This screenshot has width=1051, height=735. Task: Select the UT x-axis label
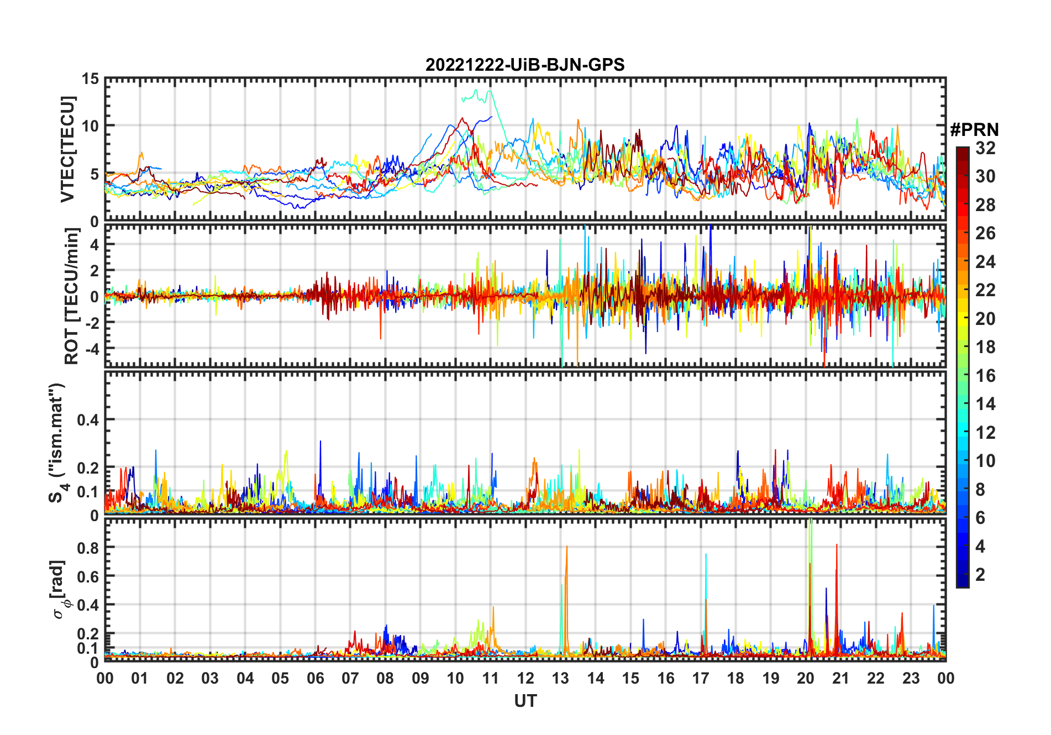525,701
